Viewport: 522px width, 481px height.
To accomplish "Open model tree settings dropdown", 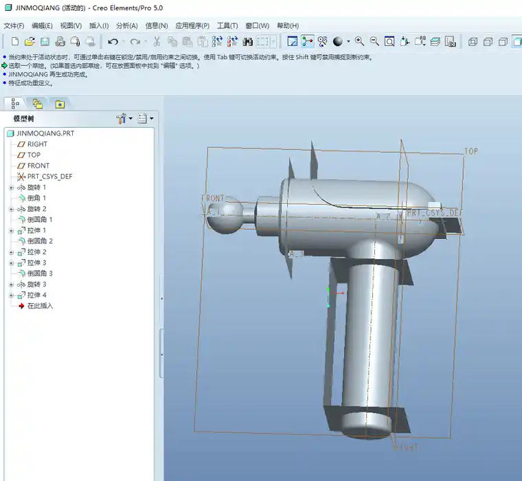I will click(x=124, y=118).
